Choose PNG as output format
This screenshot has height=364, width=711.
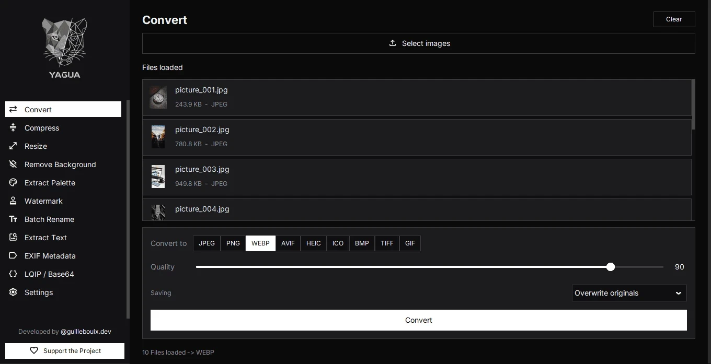(x=233, y=243)
